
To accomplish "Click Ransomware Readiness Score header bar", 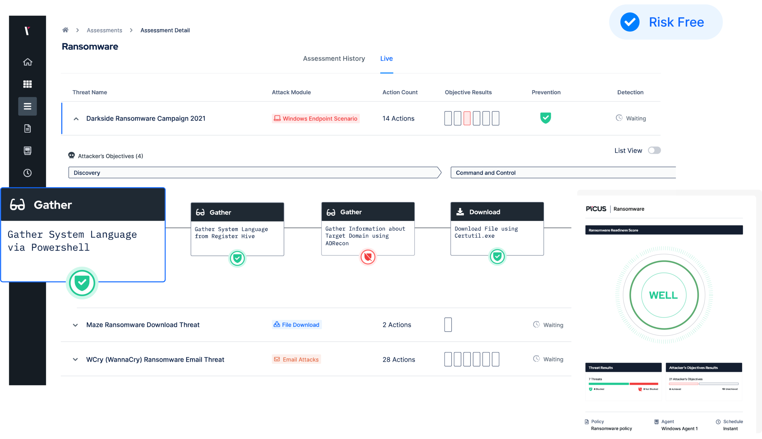I will click(664, 230).
